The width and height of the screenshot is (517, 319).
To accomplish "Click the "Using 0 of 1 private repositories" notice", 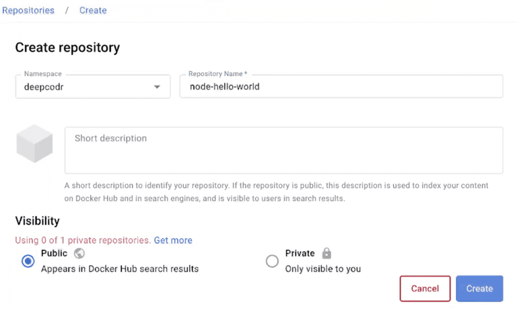I will pyautogui.click(x=83, y=240).
